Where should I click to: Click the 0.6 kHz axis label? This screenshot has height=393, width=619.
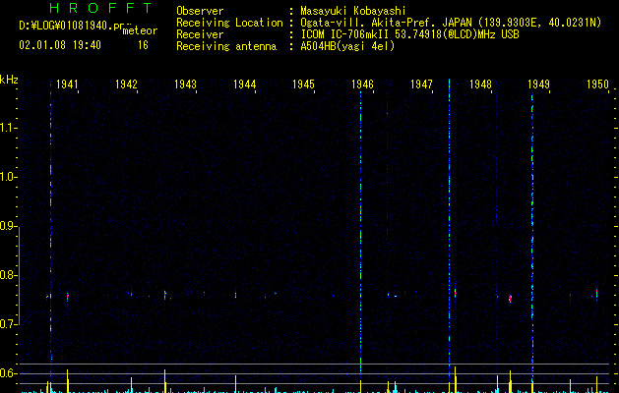[x=8, y=373]
